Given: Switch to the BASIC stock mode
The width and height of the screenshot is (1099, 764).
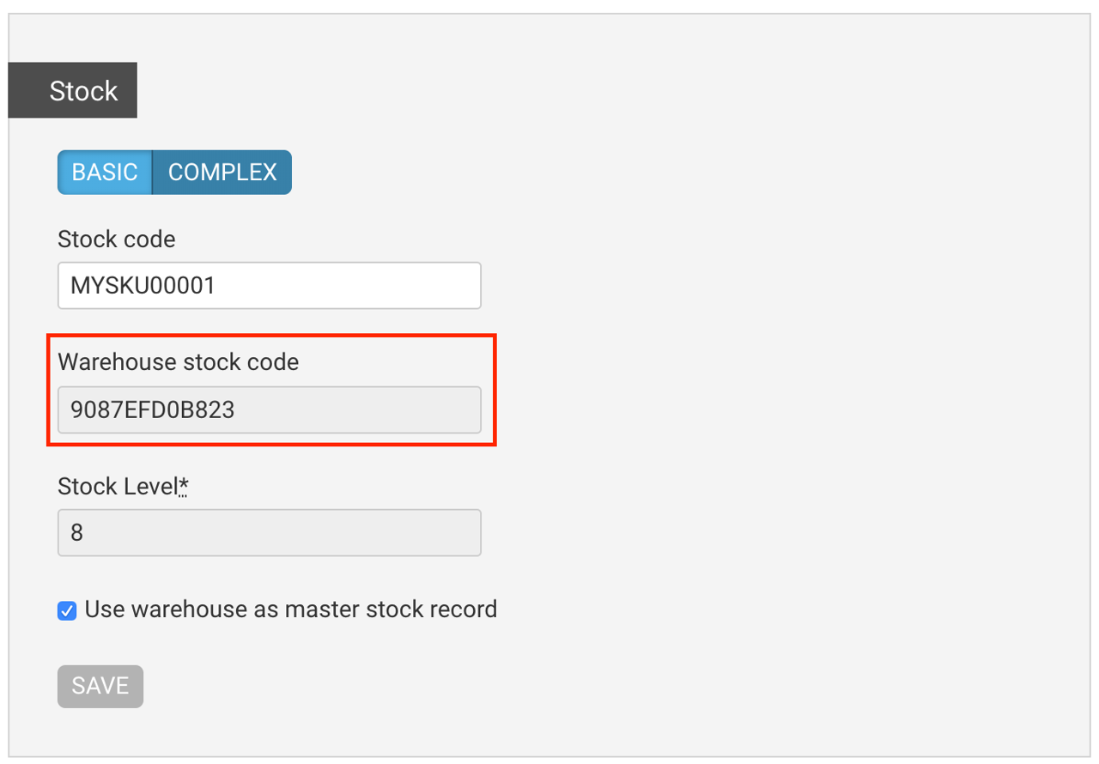Looking at the screenshot, I should pos(105,173).
